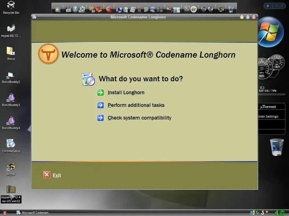
Task: Click the blue arrow beside Perform additional tasks
Action: (100, 105)
